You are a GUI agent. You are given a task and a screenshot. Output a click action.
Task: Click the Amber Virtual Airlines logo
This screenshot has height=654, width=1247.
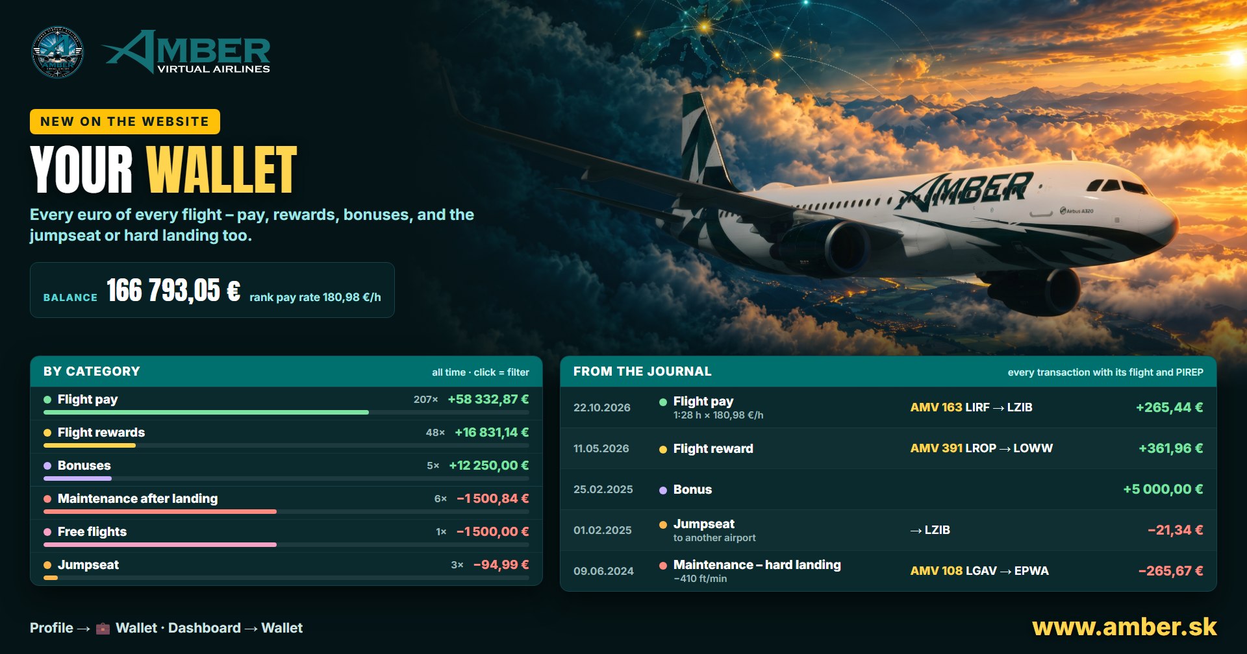tap(187, 52)
